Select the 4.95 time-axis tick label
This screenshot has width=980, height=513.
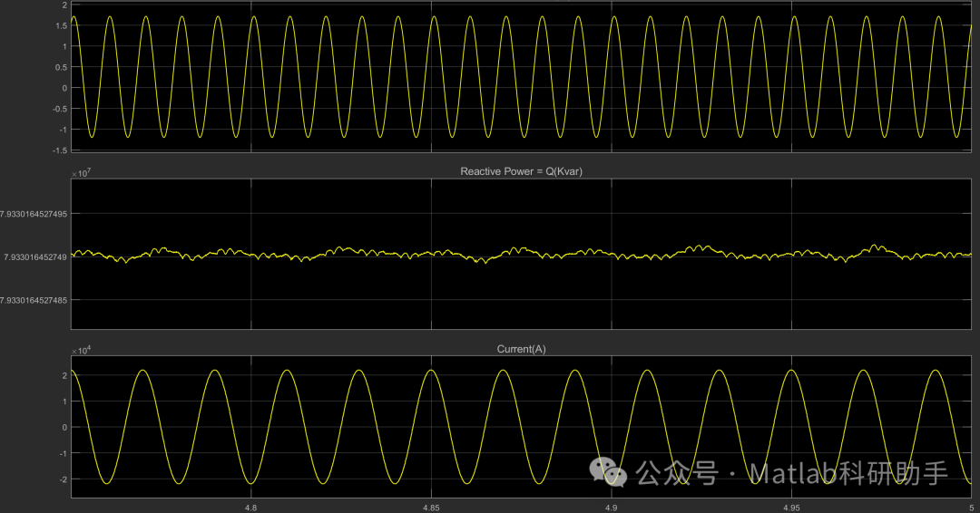click(x=791, y=508)
